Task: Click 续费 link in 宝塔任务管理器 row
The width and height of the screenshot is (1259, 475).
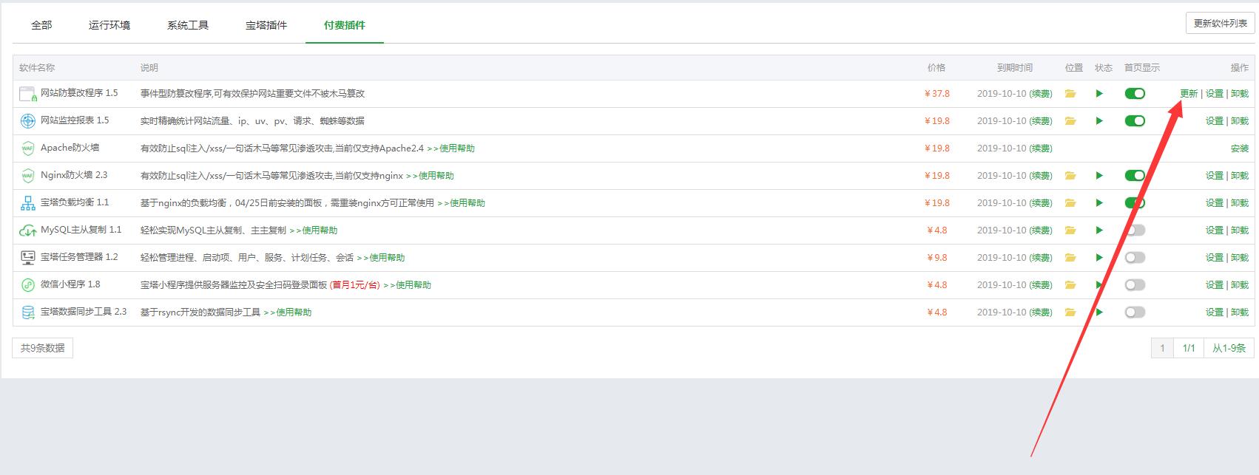Action: (x=1041, y=258)
